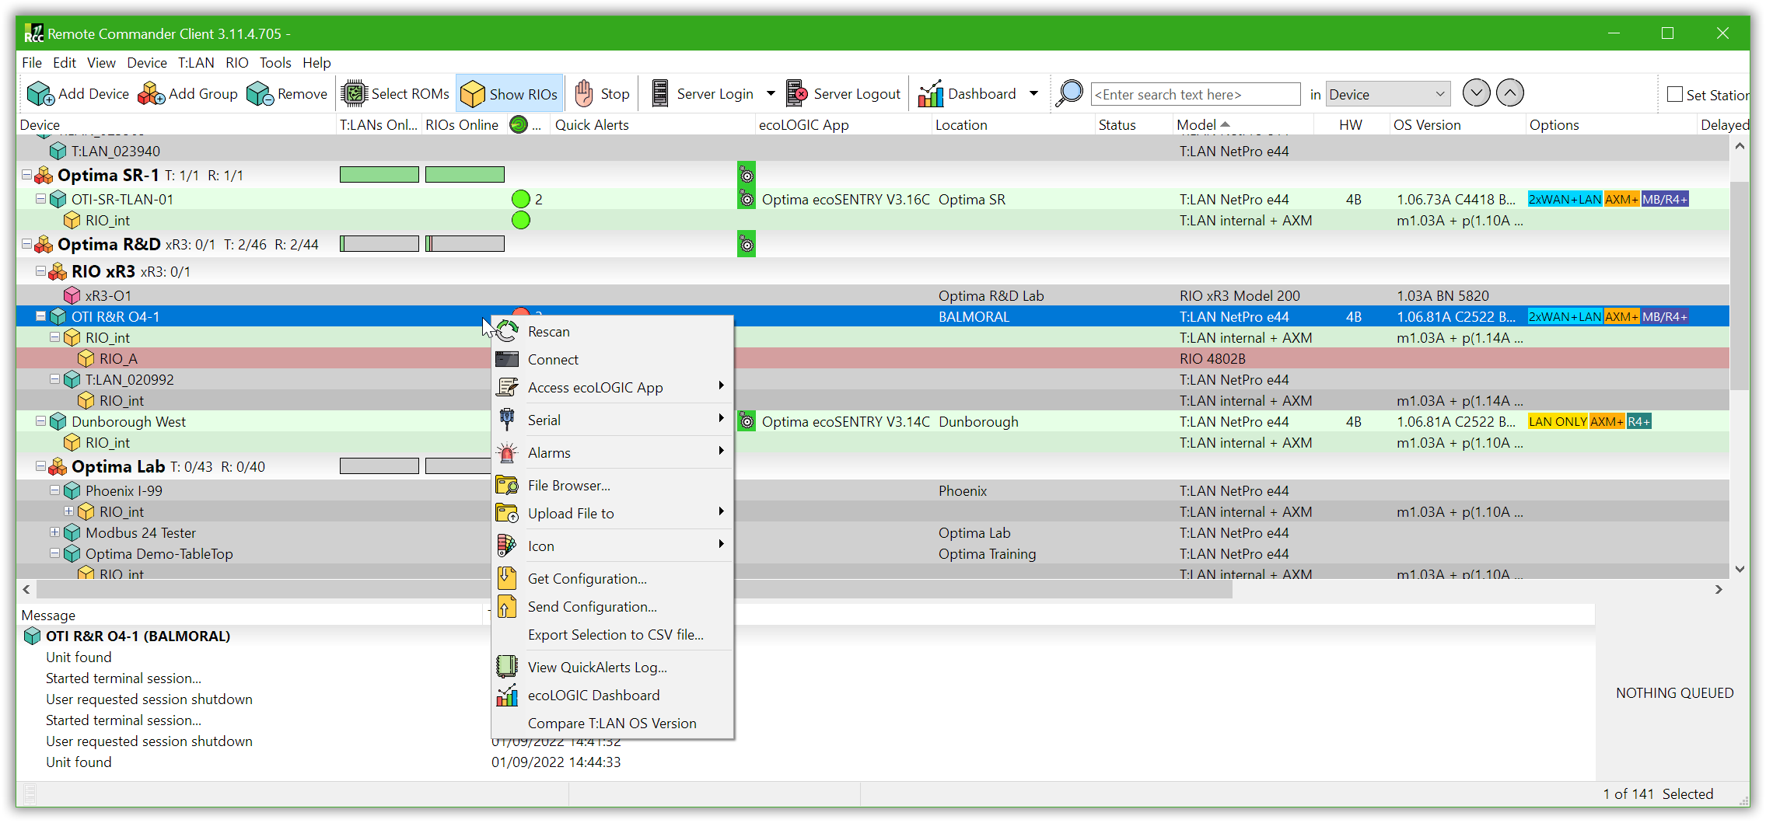Click the Server Logout icon
The image size is (1766, 823).
click(796, 94)
